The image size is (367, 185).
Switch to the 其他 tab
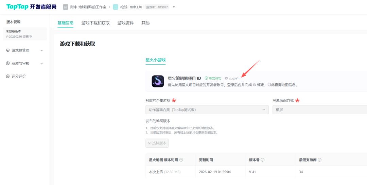tap(145, 23)
